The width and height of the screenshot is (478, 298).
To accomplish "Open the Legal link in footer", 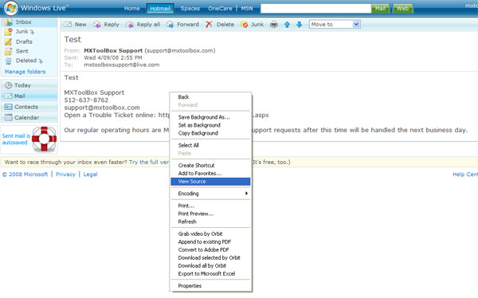I will tap(90, 174).
